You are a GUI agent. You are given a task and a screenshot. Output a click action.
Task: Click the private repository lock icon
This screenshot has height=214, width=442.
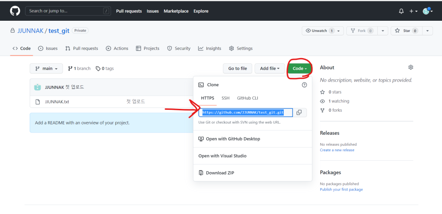coord(12,30)
